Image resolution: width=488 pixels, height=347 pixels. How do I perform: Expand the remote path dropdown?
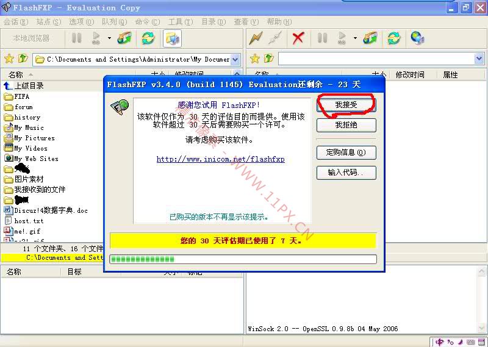(x=479, y=59)
